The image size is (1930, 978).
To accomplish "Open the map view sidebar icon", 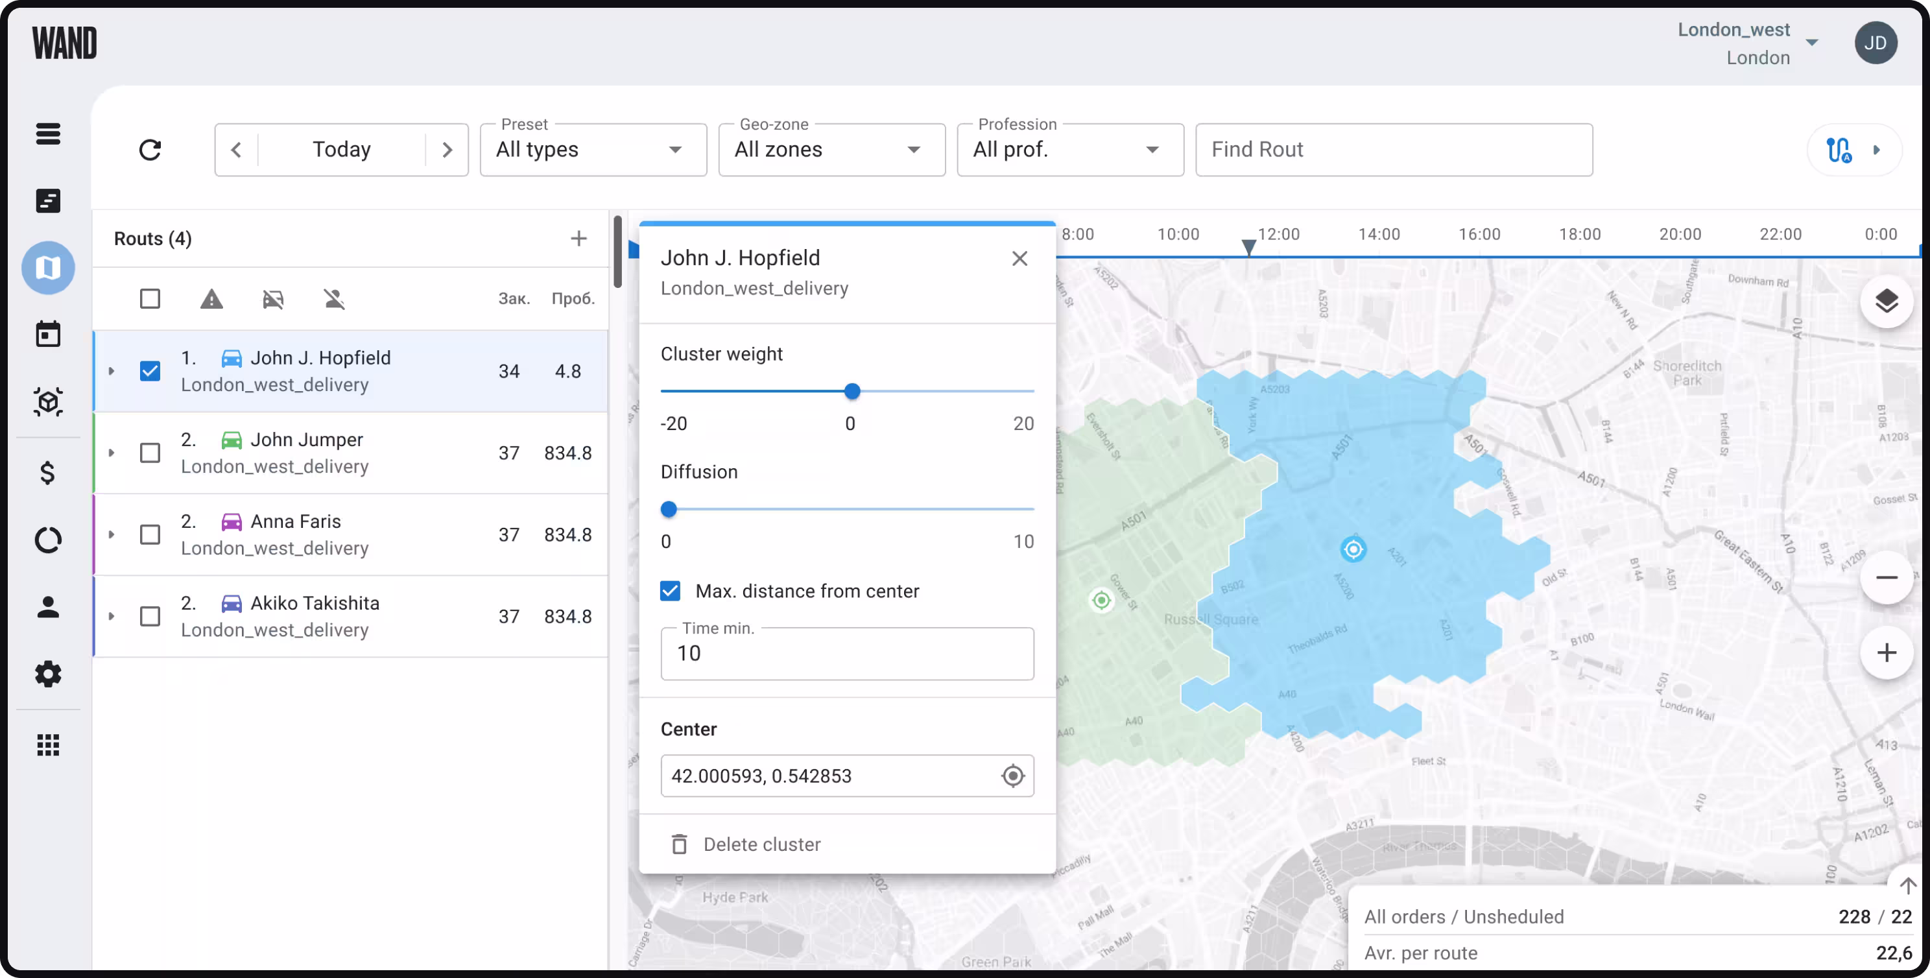I will (x=48, y=268).
